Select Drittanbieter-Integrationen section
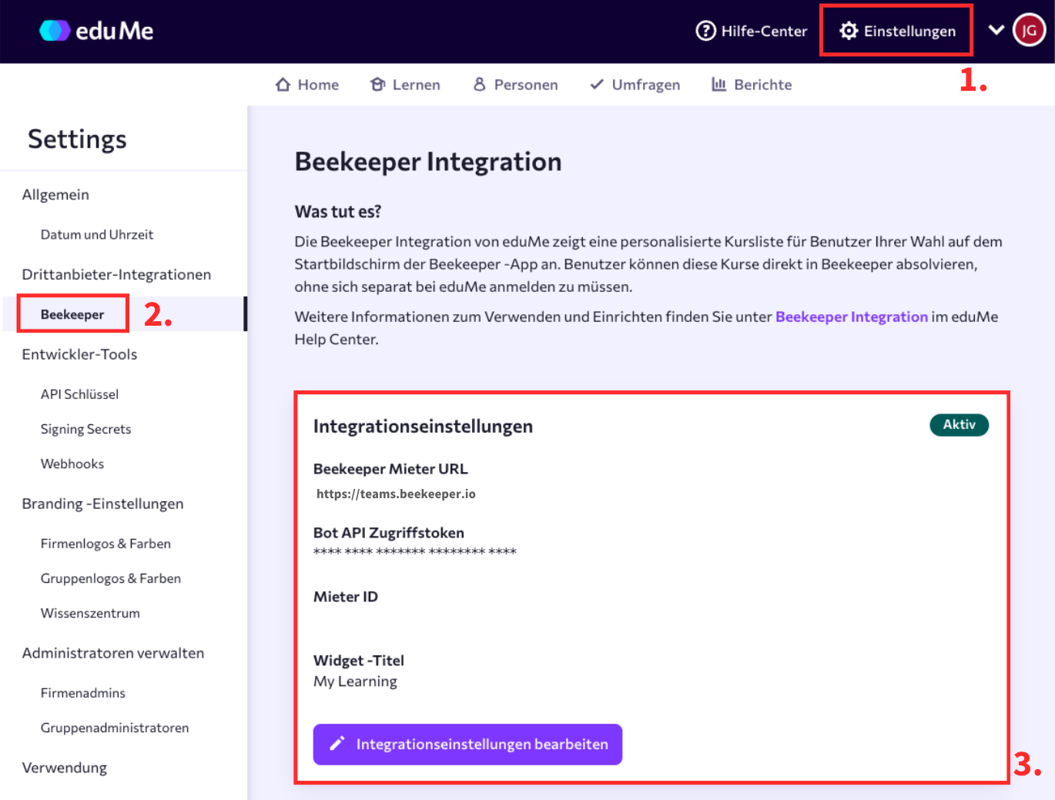 116,275
